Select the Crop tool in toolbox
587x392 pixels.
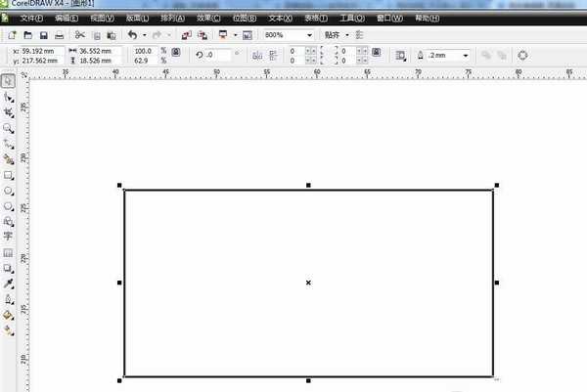pos(8,112)
